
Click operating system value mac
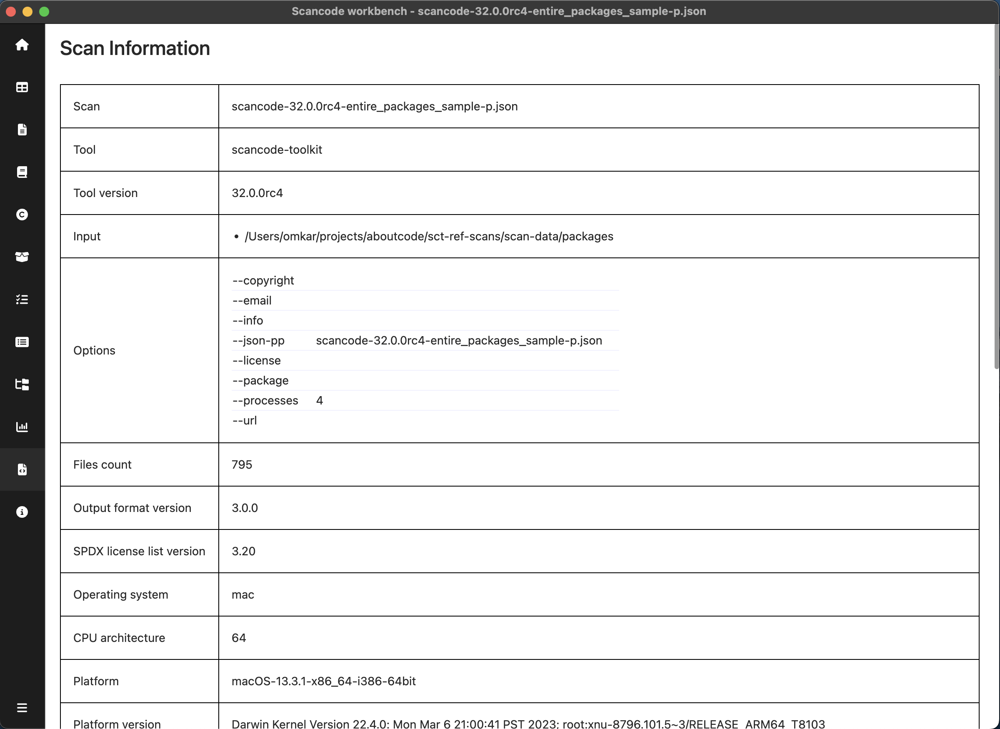click(x=243, y=594)
